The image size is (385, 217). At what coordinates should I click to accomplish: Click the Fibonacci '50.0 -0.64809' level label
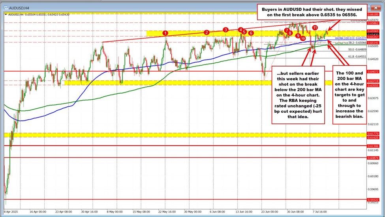(x=357, y=49)
